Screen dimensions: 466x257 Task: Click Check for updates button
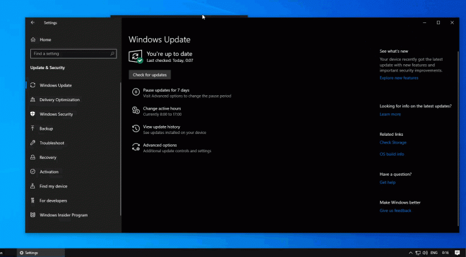coord(150,75)
